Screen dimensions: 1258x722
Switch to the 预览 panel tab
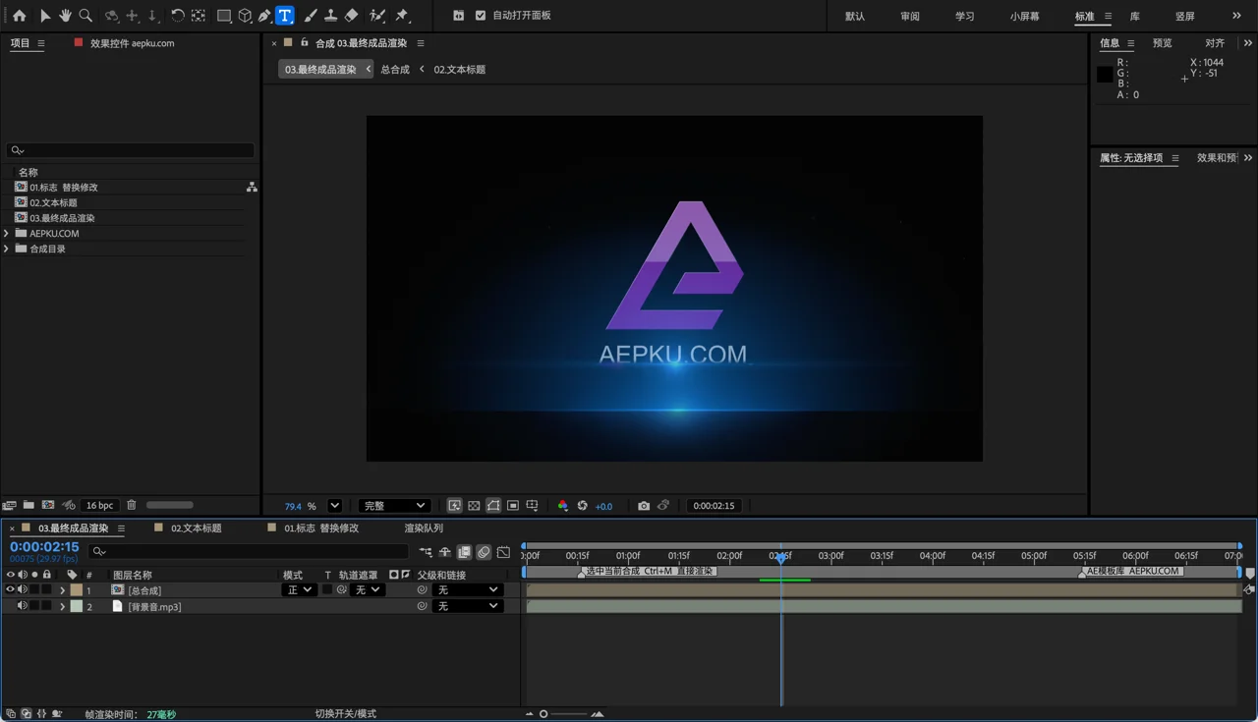coord(1163,43)
